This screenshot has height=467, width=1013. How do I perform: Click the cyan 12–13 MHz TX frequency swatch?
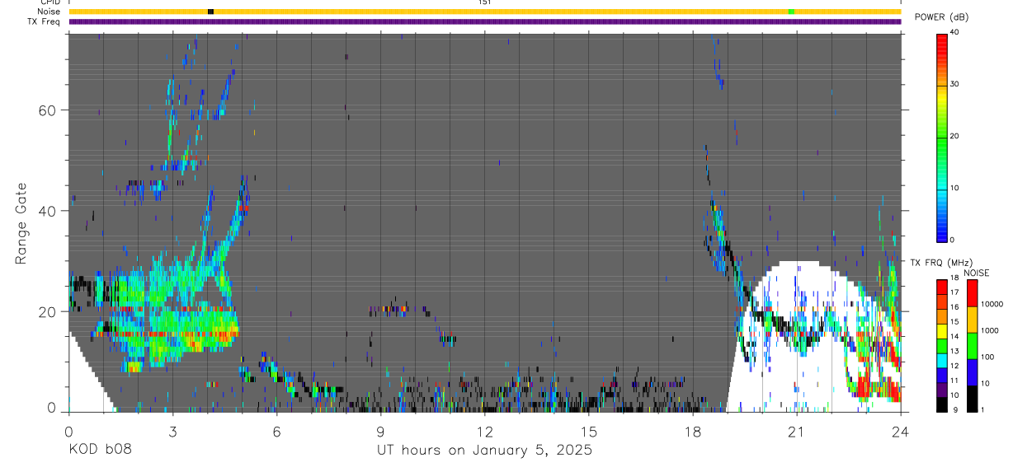tap(941, 361)
